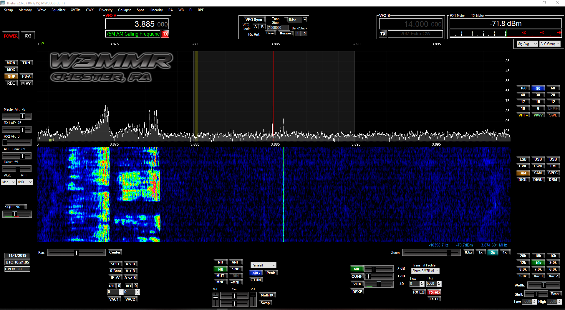Click the REC record button
Screen dimensions: 565x310
point(11,84)
